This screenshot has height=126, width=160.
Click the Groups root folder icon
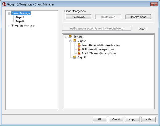click(70, 37)
